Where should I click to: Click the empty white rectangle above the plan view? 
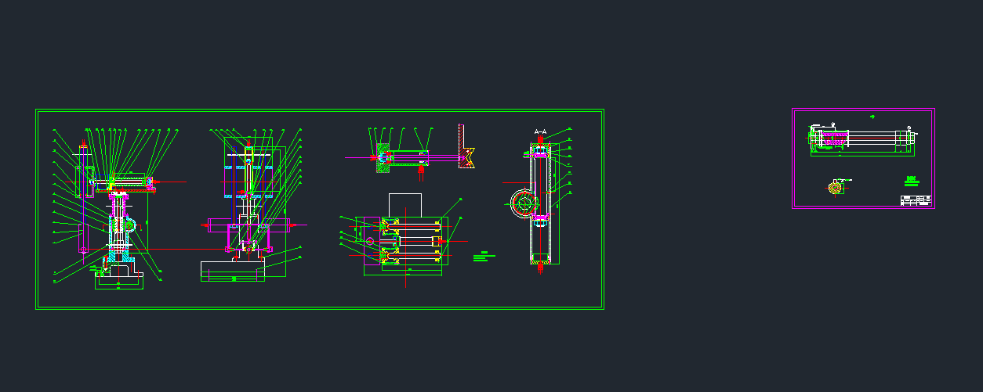(x=405, y=204)
